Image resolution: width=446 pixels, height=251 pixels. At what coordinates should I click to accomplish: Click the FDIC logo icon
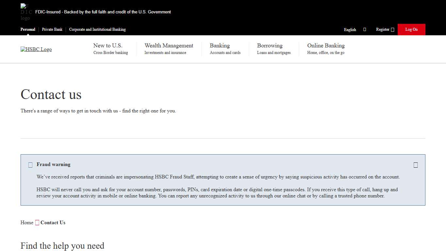(25, 12)
